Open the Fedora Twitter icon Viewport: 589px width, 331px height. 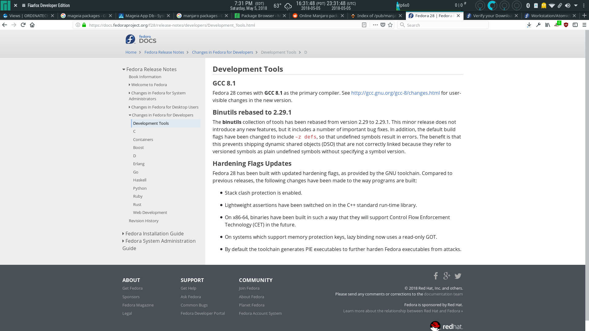[458, 276]
